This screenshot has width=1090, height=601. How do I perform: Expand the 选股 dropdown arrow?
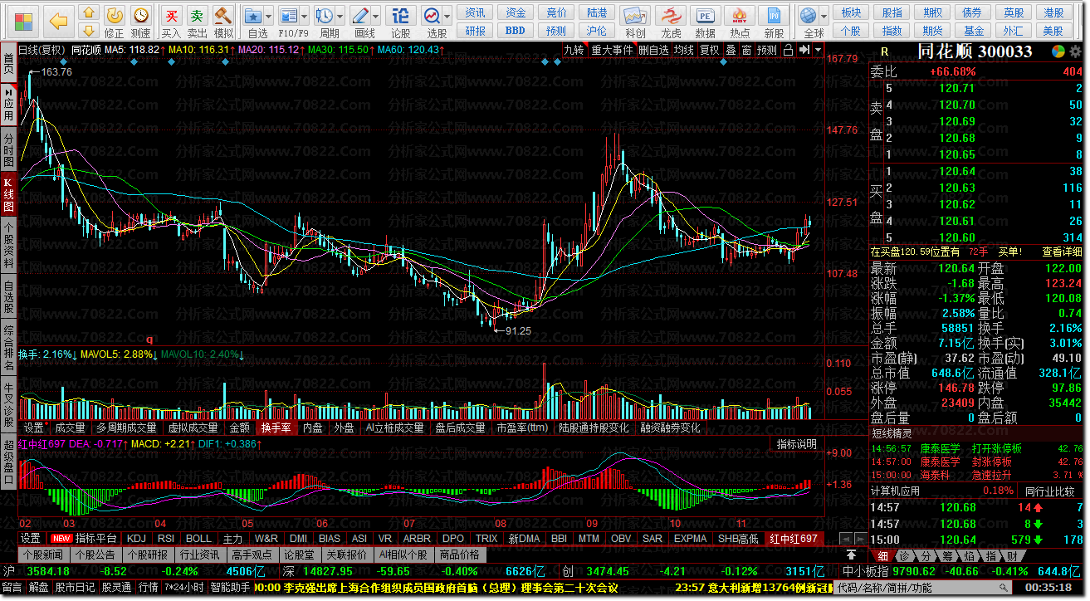(448, 17)
